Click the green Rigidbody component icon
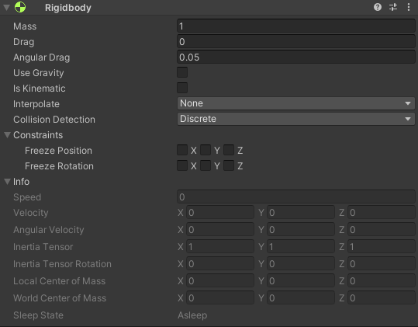The width and height of the screenshot is (418, 327). point(20,7)
